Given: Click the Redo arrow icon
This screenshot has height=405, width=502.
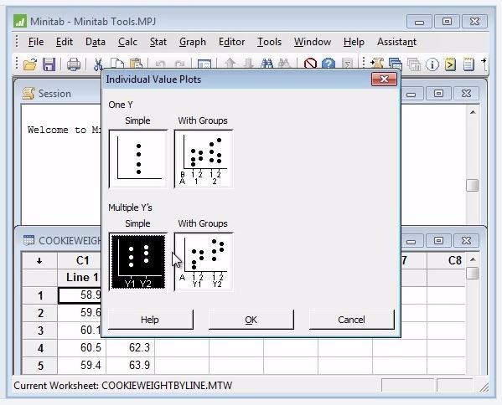Looking at the screenshot, I should [x=179, y=64].
